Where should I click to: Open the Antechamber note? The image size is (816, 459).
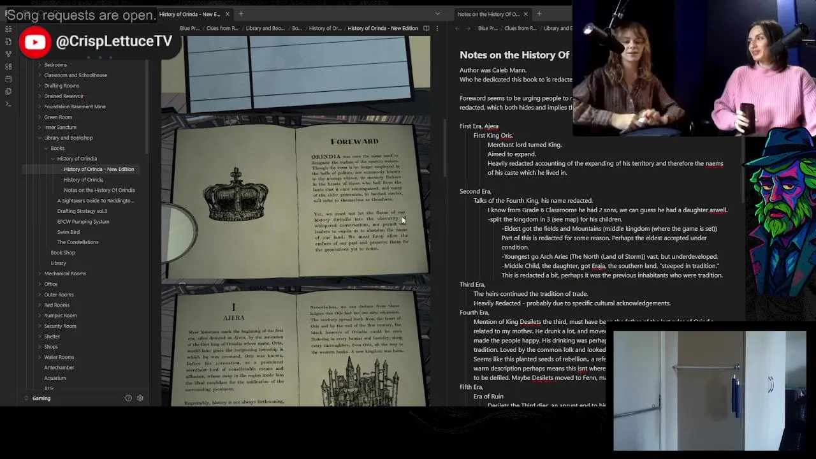click(59, 368)
